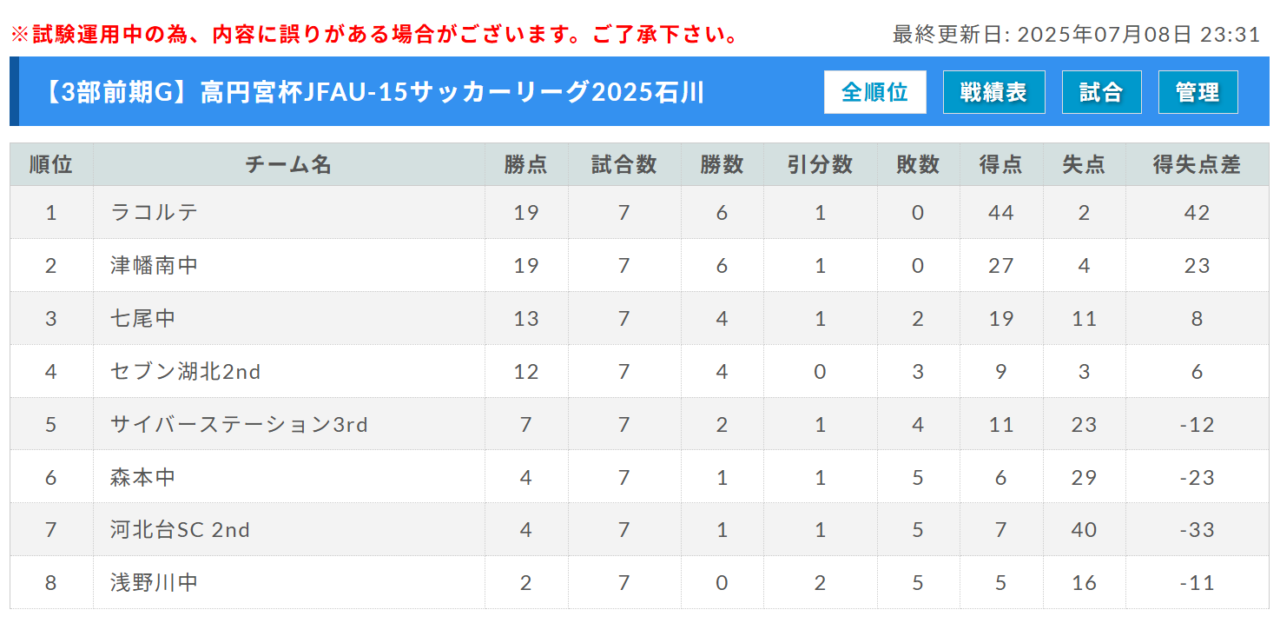Viewport: 1280px width, 623px height.
Task: Select the 森本中 team name
Action: (143, 477)
